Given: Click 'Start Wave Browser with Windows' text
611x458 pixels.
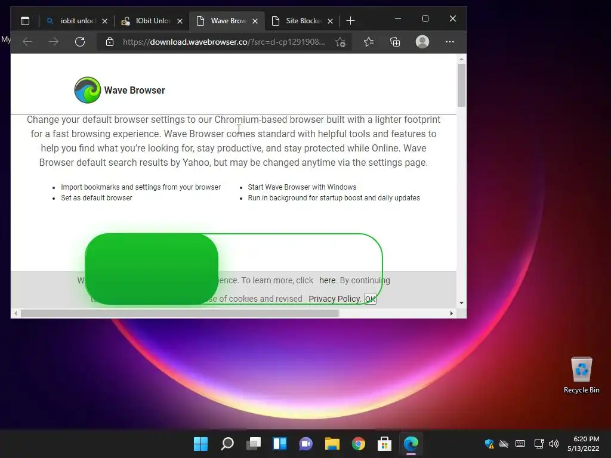Looking at the screenshot, I should coord(302,187).
